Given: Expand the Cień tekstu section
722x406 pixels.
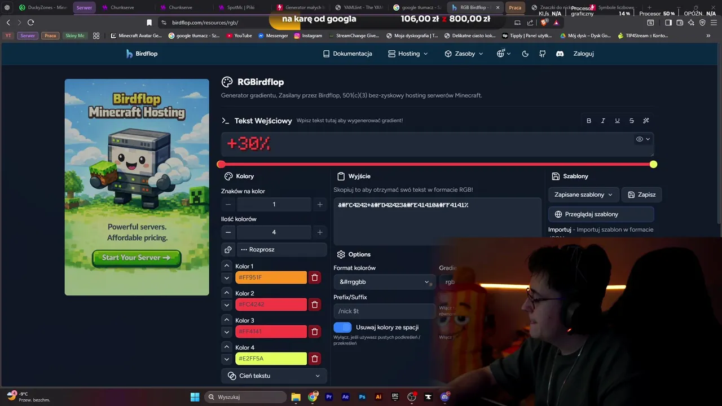Looking at the screenshot, I should point(274,376).
